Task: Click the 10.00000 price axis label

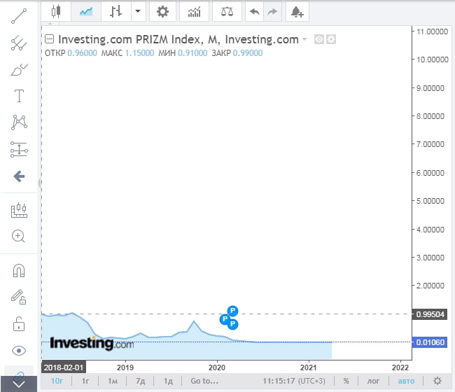Action: 433,59
